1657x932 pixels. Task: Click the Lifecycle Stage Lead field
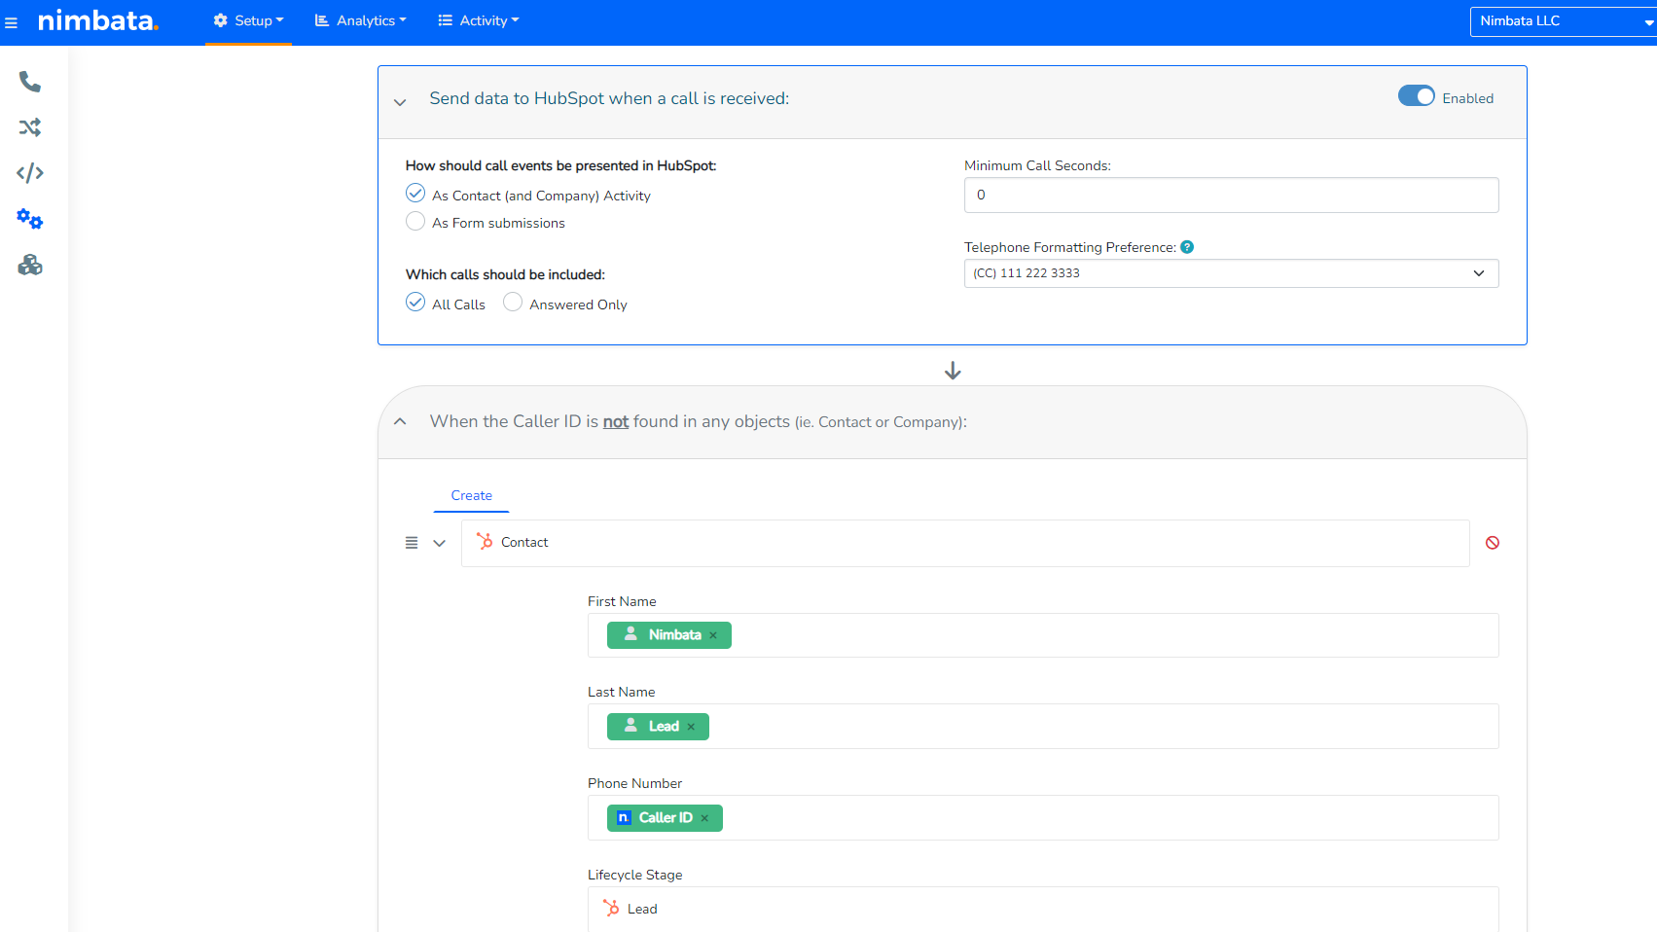pos(1043,909)
